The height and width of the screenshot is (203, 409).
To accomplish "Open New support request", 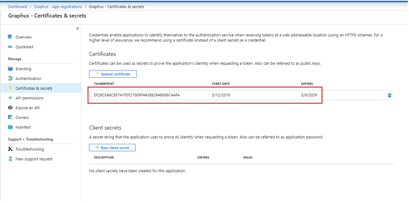I will (34, 159).
